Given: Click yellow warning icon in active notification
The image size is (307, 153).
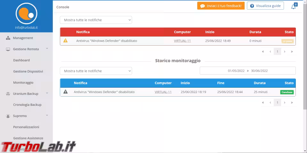Looking at the screenshot, I should pos(66,41).
